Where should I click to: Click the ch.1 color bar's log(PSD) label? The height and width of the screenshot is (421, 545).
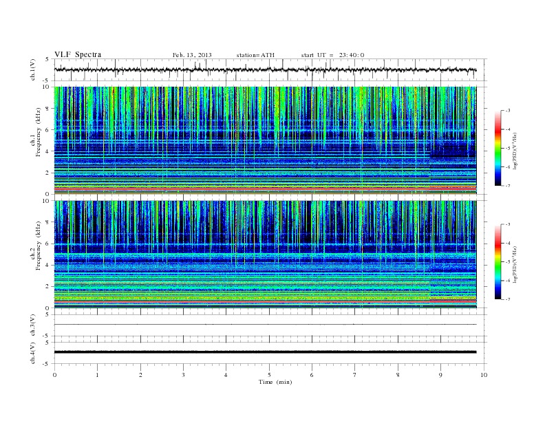515,151
